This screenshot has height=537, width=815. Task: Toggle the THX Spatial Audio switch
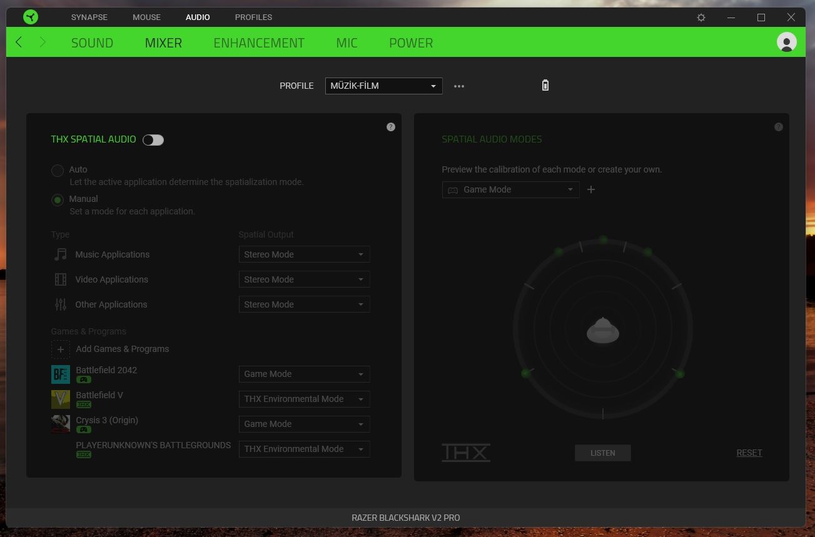153,140
